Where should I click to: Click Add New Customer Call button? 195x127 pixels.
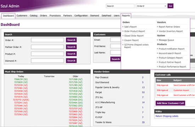(170, 103)
